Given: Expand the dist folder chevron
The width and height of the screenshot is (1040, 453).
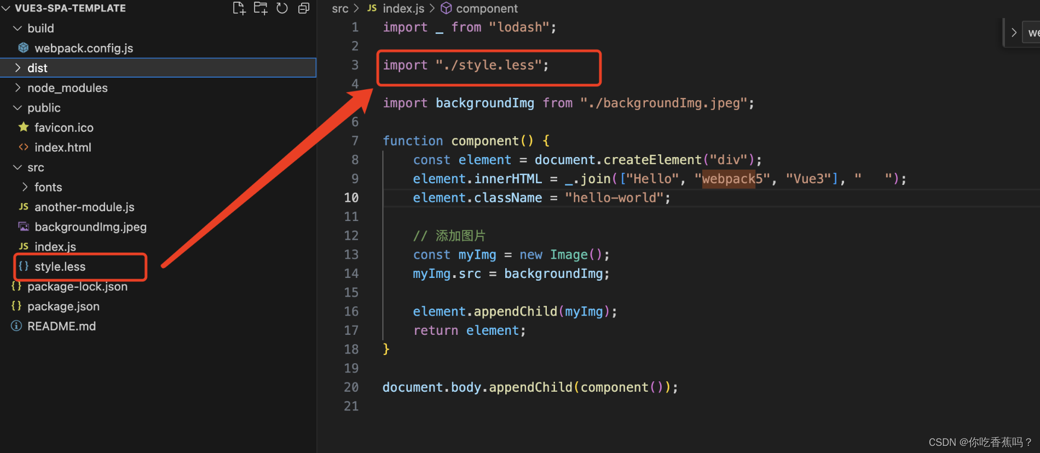Looking at the screenshot, I should coord(18,68).
